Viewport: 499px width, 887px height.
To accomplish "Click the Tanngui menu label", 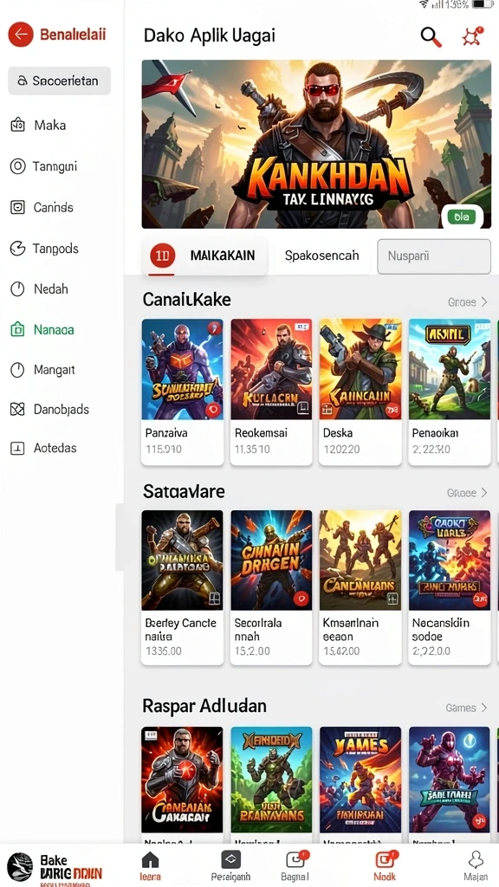I will (55, 166).
